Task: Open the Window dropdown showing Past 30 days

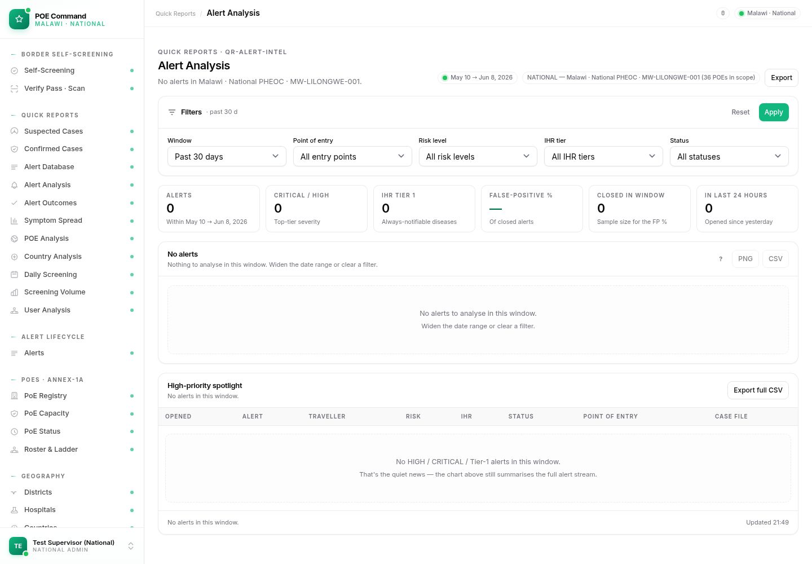Action: (227, 156)
